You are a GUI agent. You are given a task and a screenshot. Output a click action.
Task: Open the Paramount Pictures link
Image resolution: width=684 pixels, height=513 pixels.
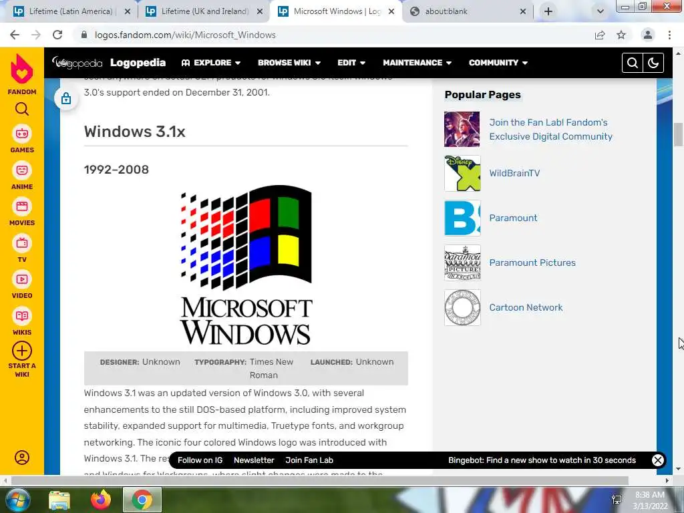coord(532,263)
